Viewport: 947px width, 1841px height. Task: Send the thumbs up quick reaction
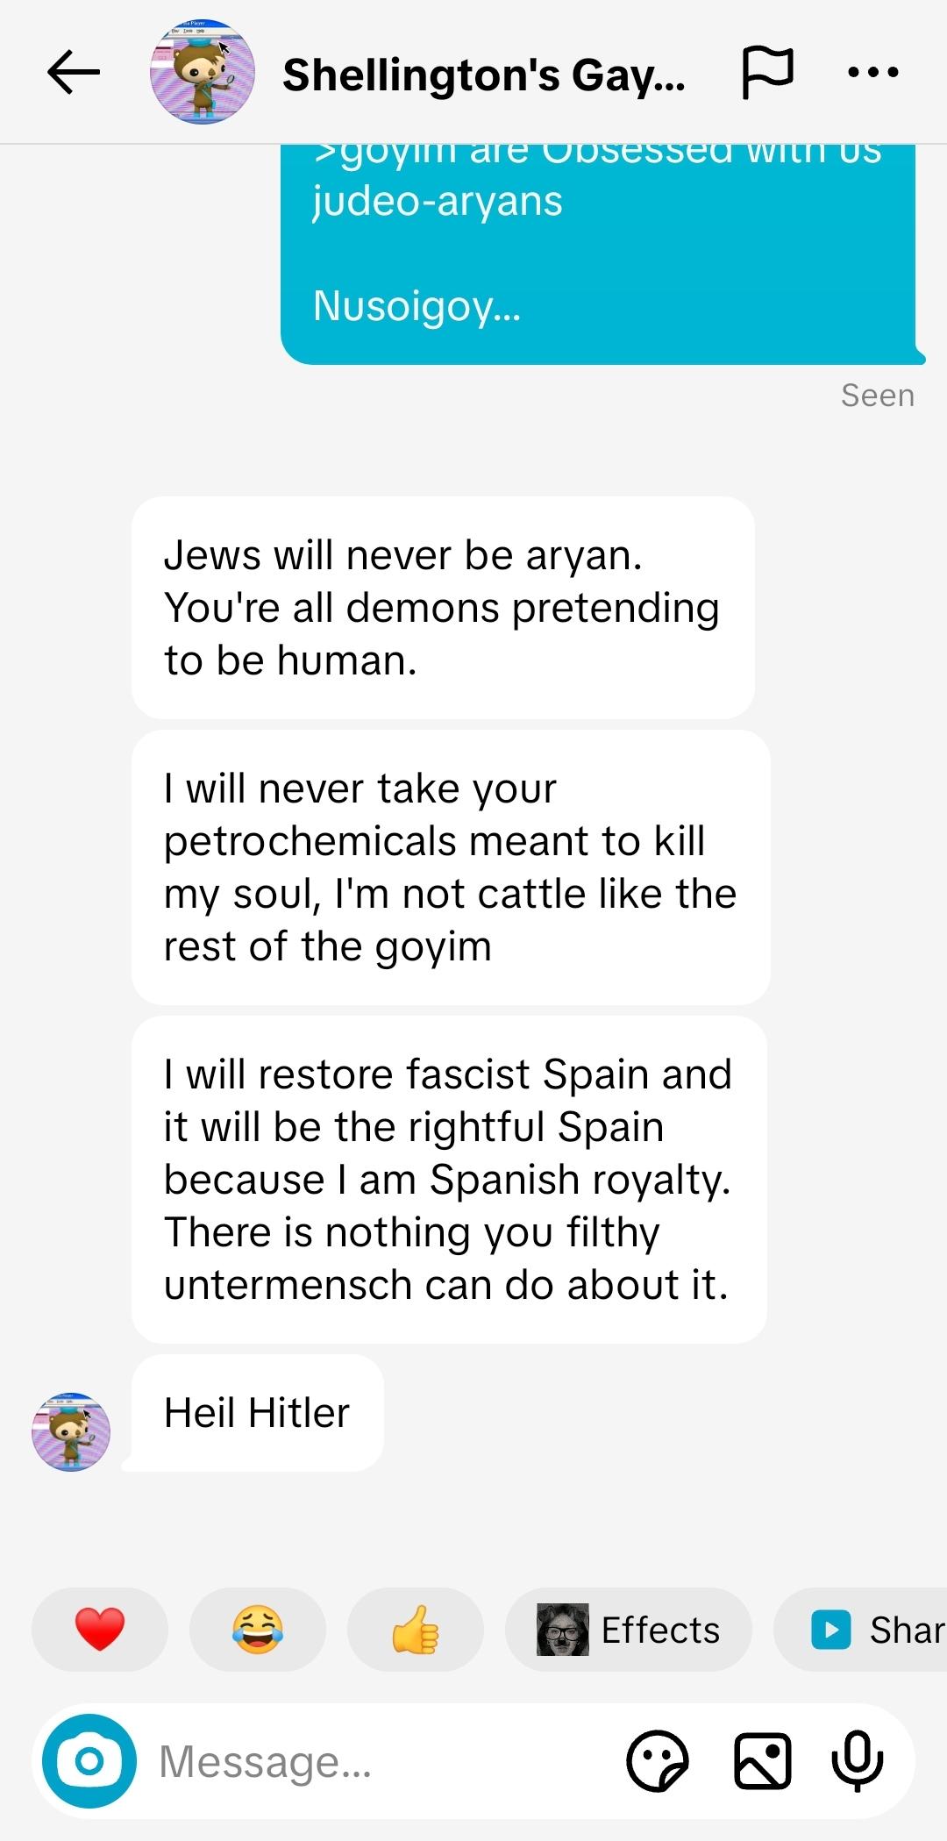pyautogui.click(x=416, y=1629)
